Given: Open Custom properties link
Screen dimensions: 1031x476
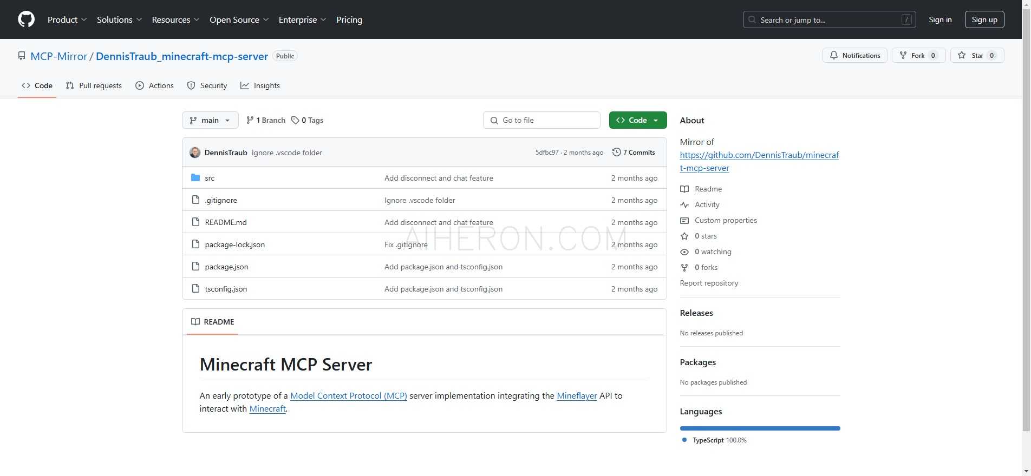Looking at the screenshot, I should click(719, 220).
